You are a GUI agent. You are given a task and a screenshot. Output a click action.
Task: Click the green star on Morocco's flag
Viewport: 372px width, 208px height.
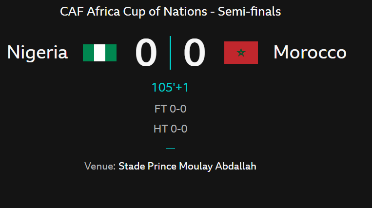[241, 53]
